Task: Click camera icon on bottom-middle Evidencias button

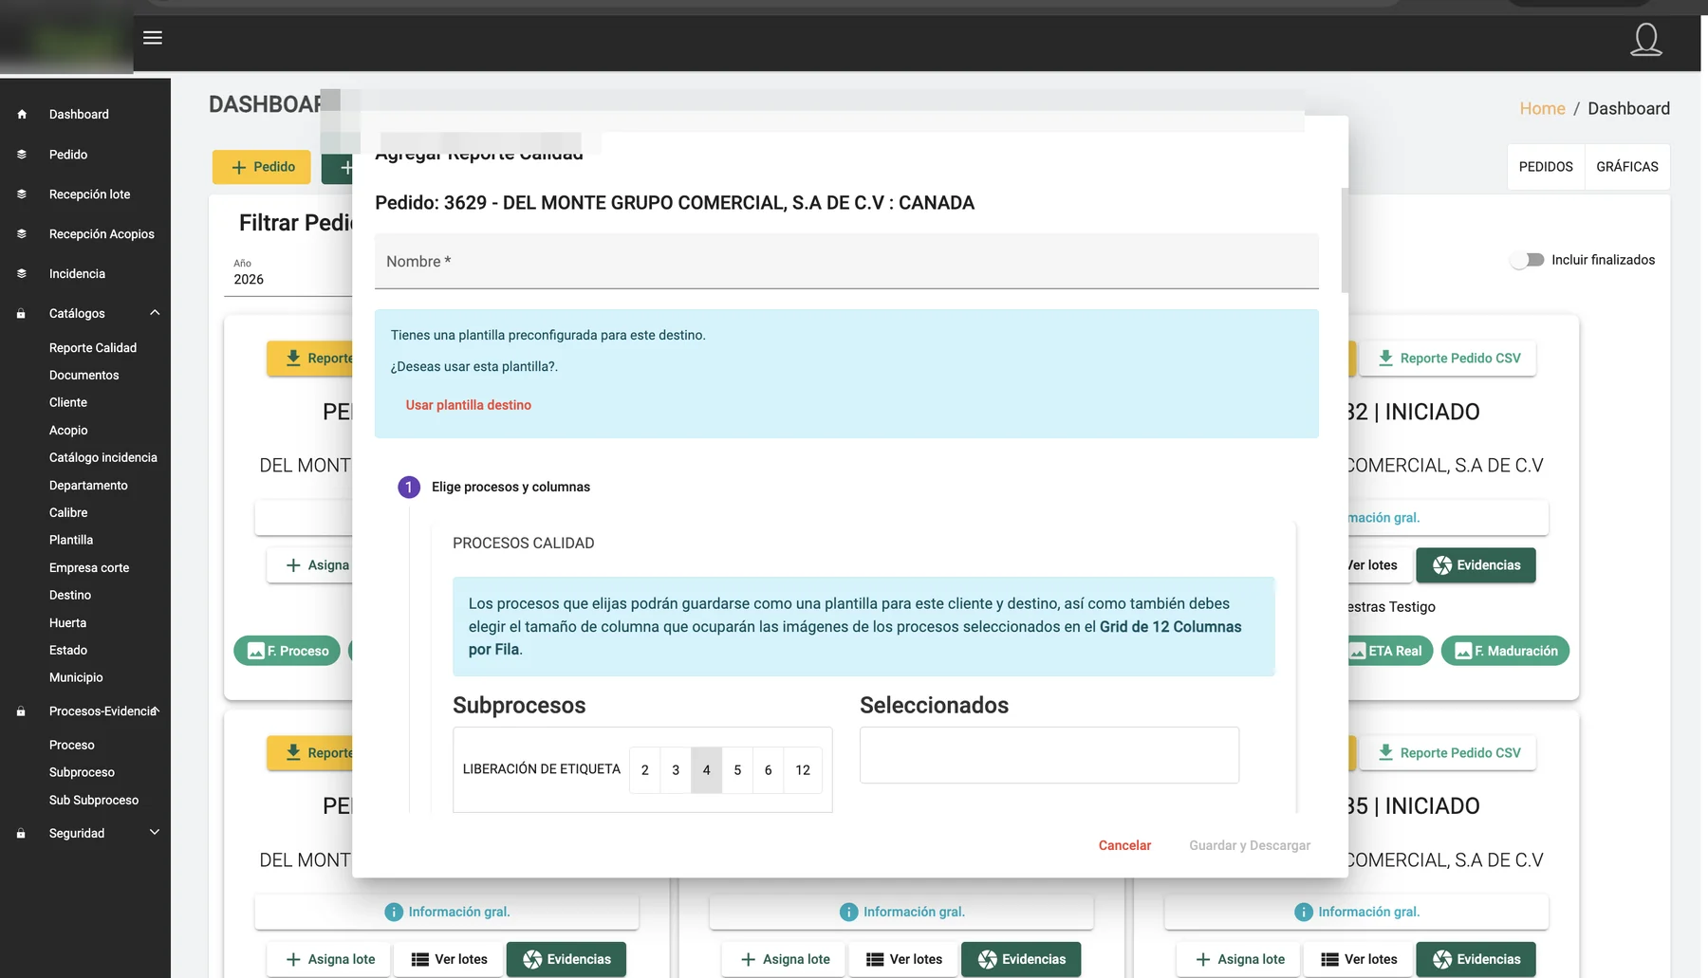Action: coord(988,959)
